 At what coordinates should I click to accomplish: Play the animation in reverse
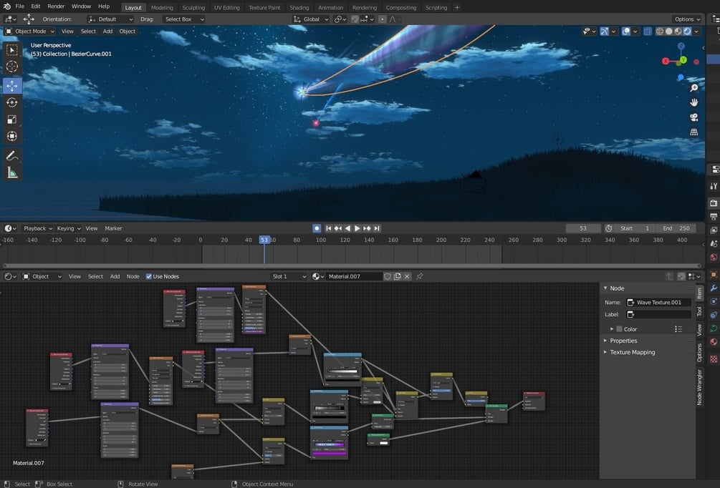[347, 228]
